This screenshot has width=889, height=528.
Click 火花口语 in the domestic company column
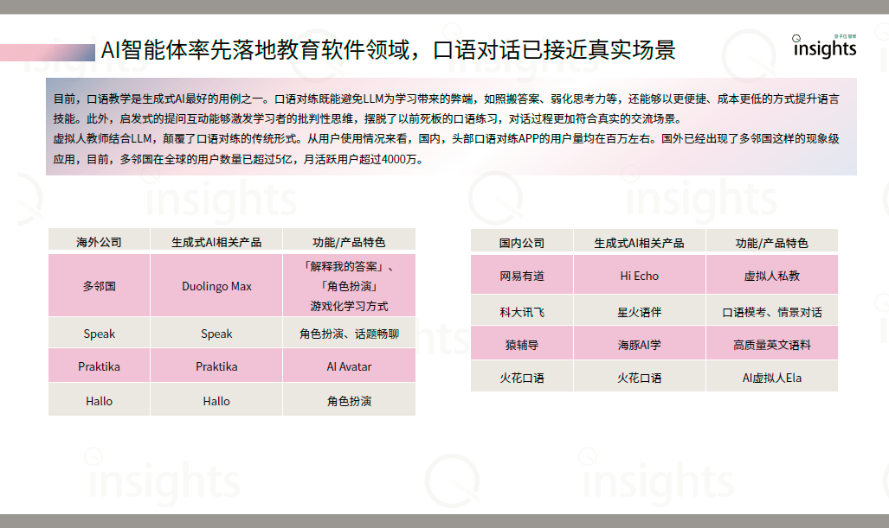point(522,378)
